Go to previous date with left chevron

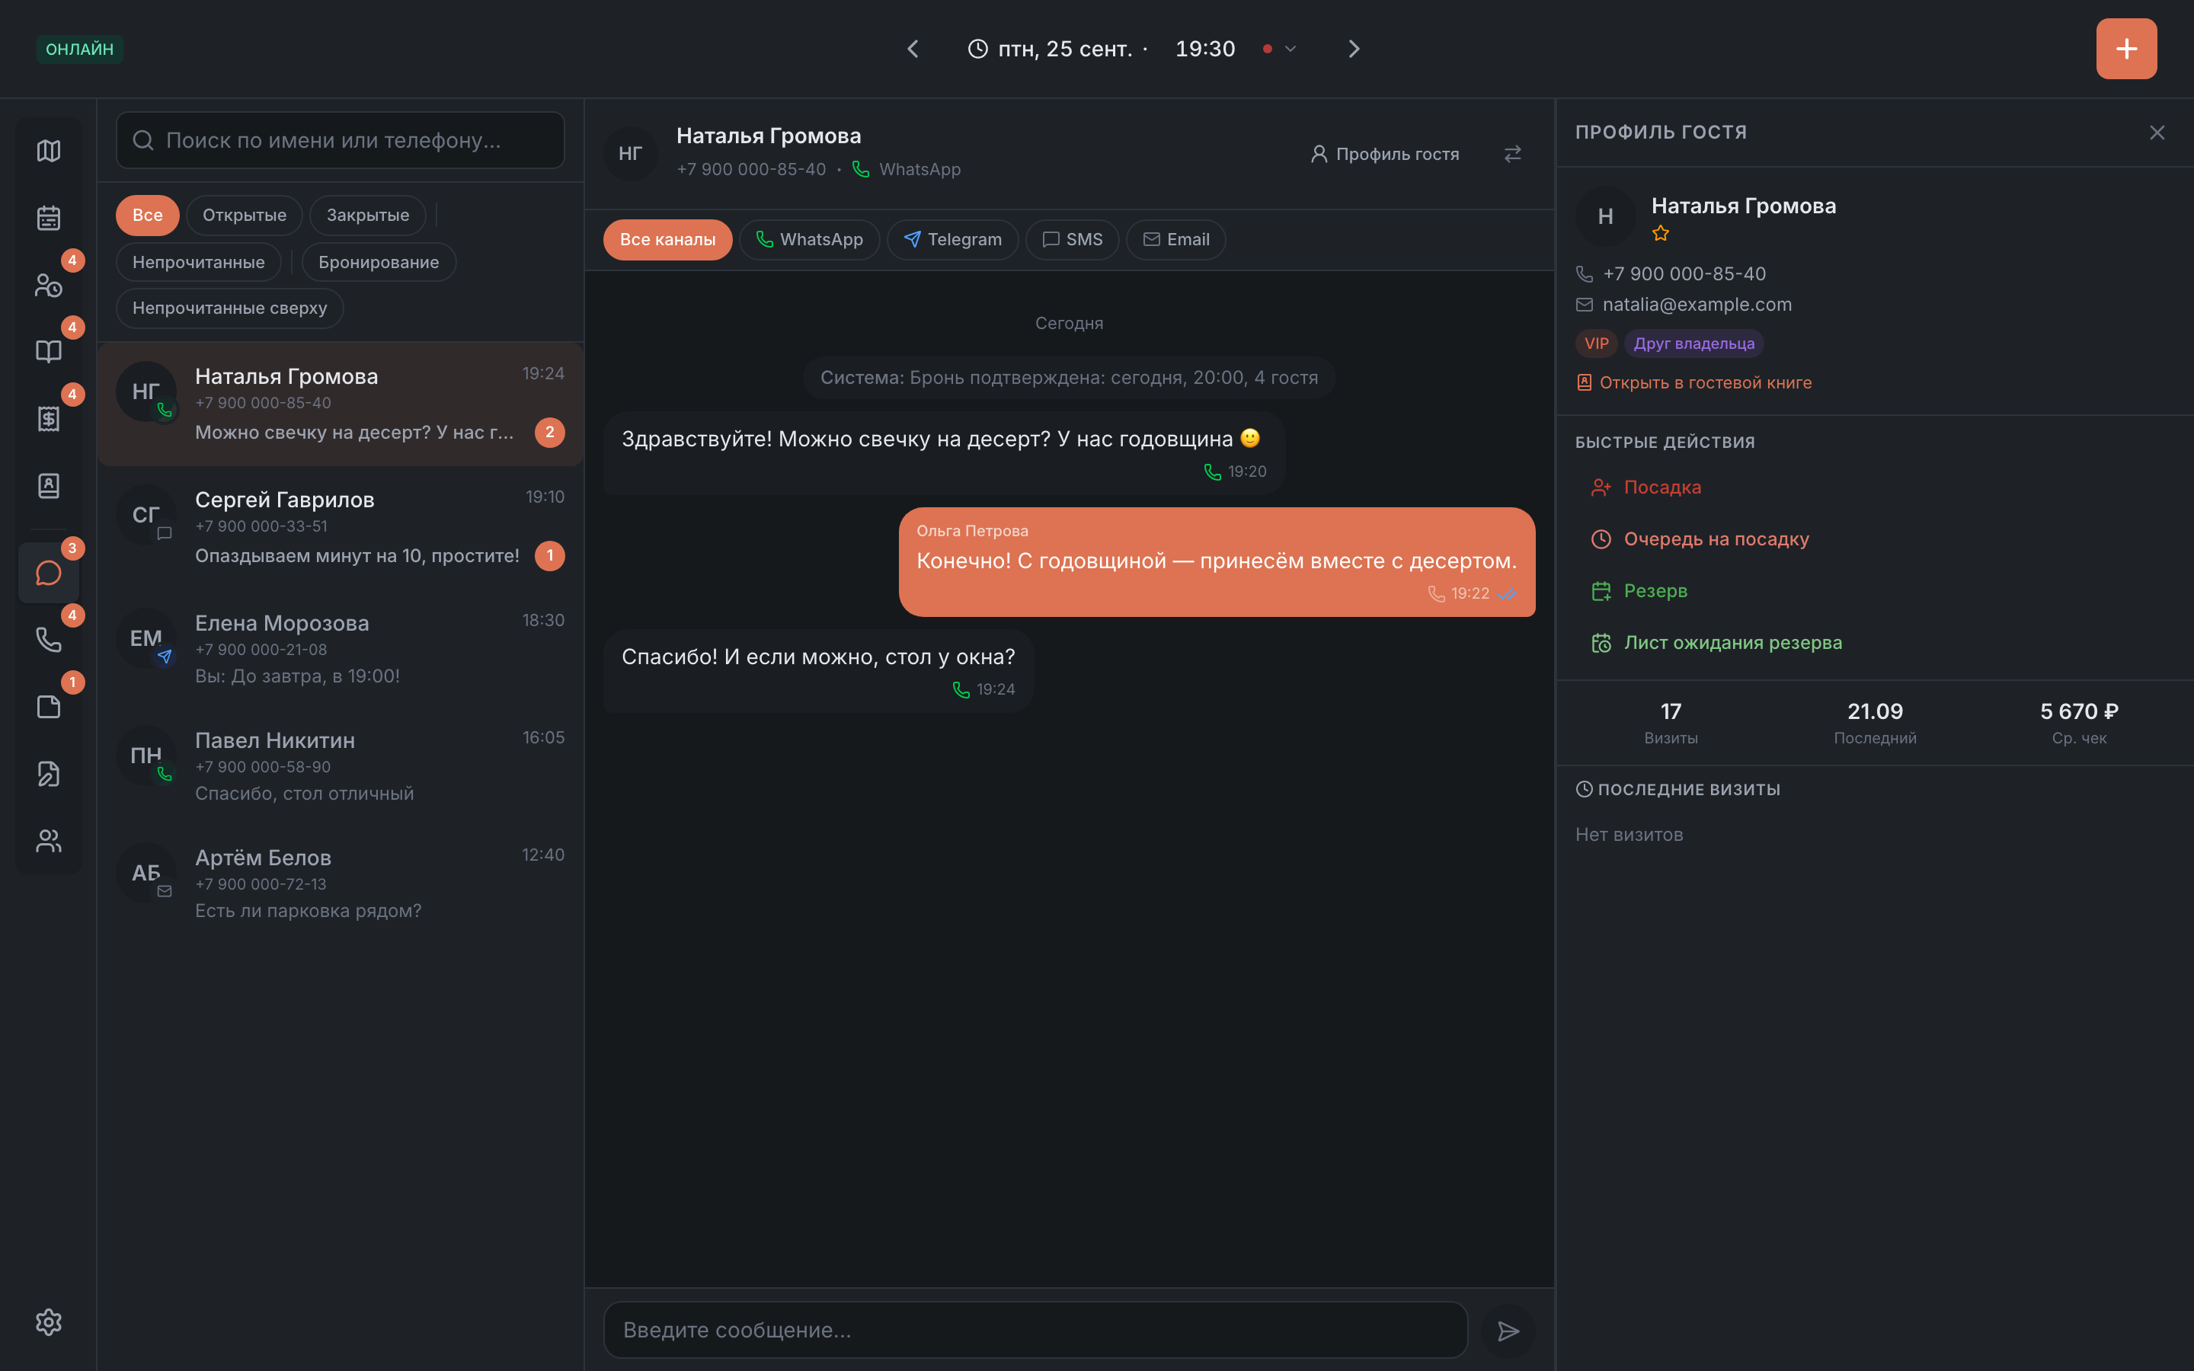click(x=913, y=49)
